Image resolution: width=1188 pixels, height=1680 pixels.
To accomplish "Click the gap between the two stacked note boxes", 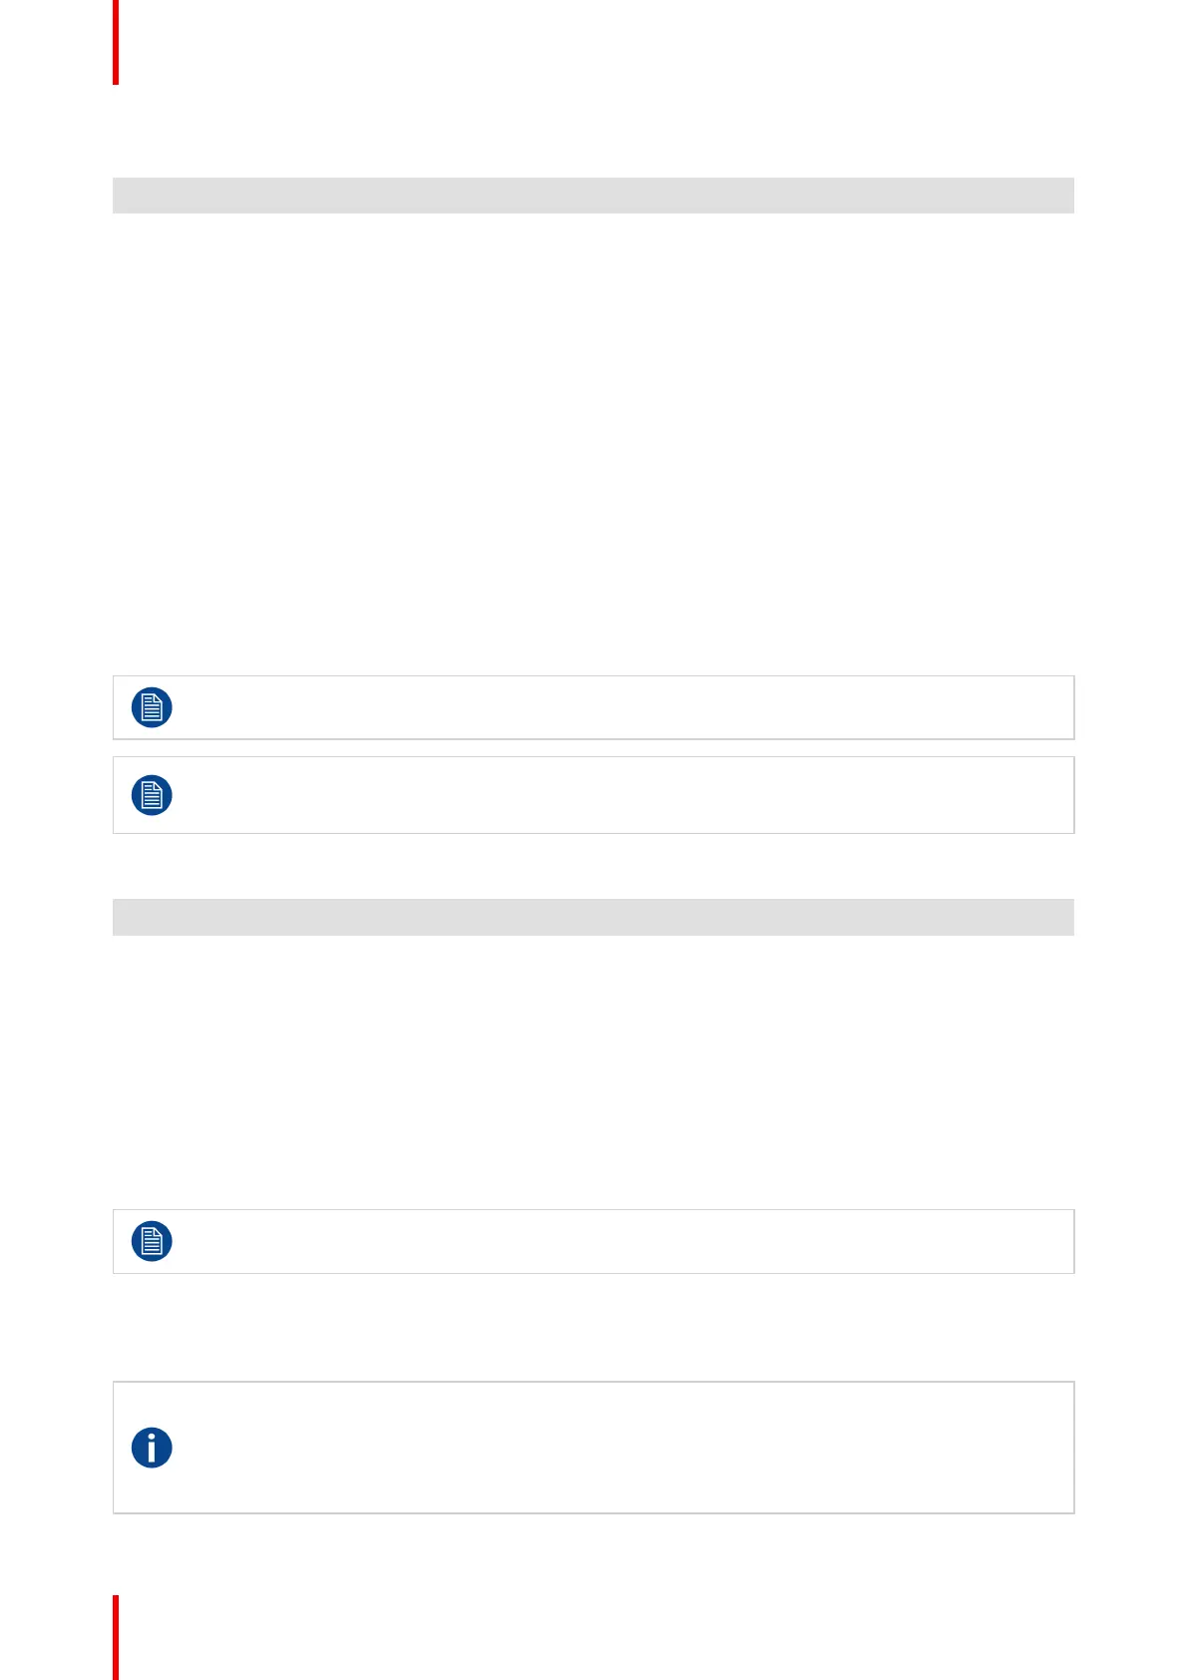I will (x=594, y=748).
